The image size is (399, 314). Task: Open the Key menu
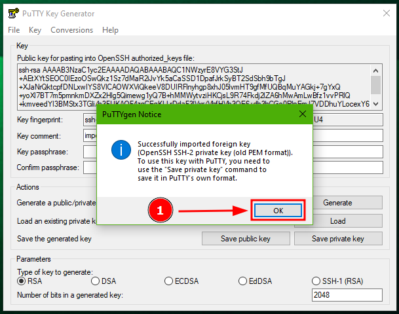click(x=35, y=30)
